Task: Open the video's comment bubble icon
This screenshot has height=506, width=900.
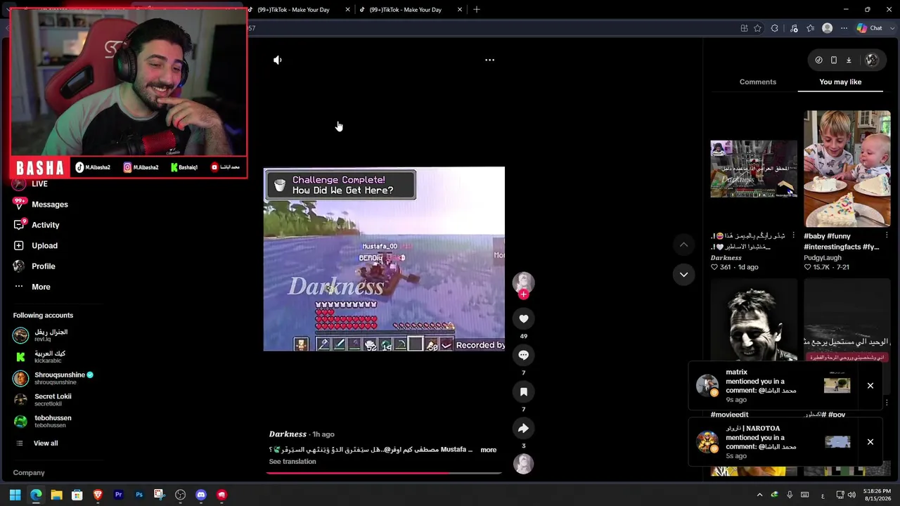Action: point(523,356)
